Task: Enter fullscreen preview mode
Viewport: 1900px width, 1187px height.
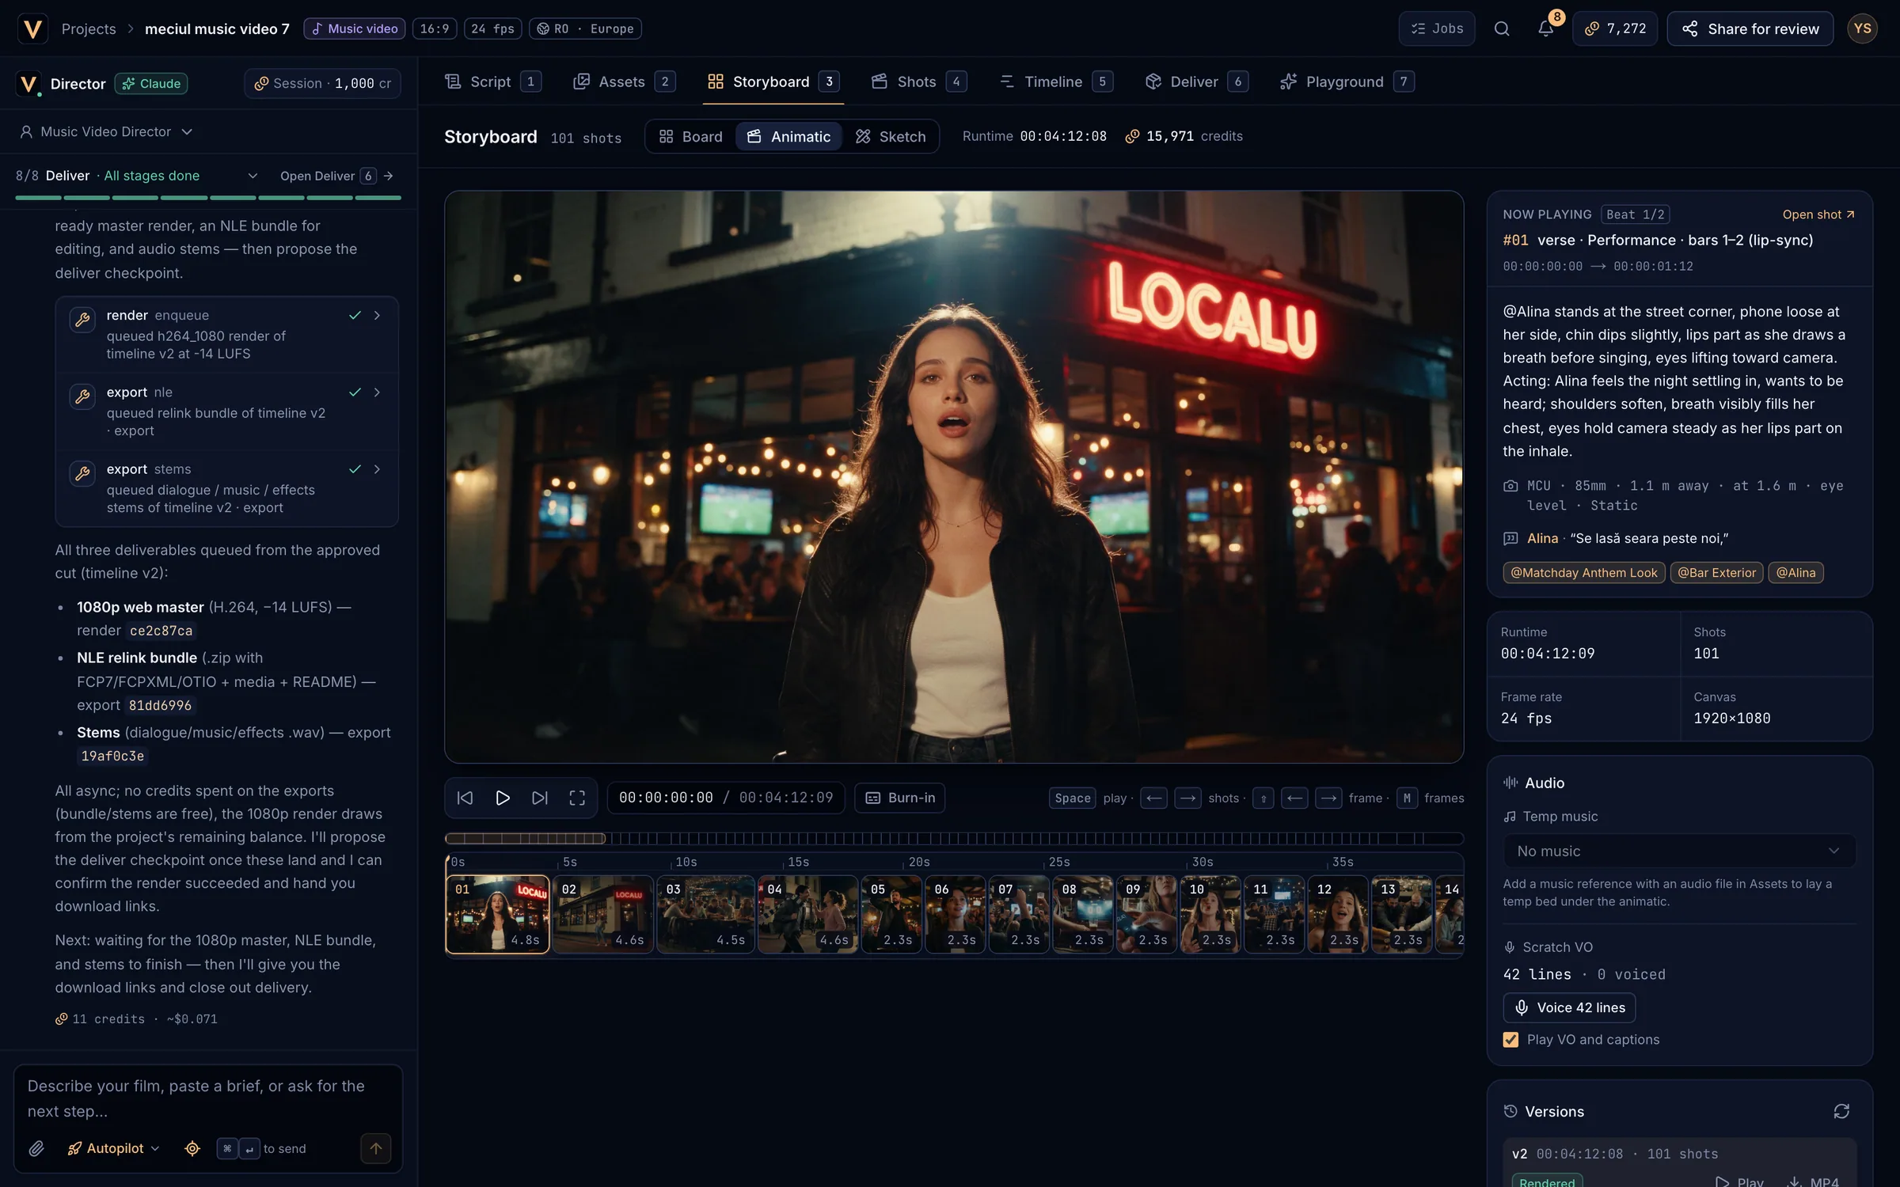Action: (x=577, y=798)
